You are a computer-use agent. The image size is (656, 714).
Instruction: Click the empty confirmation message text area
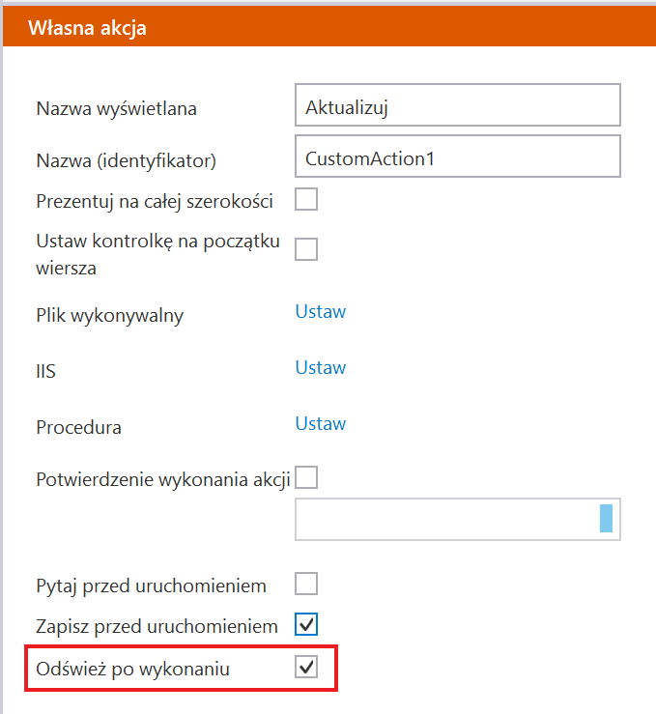coord(444,519)
